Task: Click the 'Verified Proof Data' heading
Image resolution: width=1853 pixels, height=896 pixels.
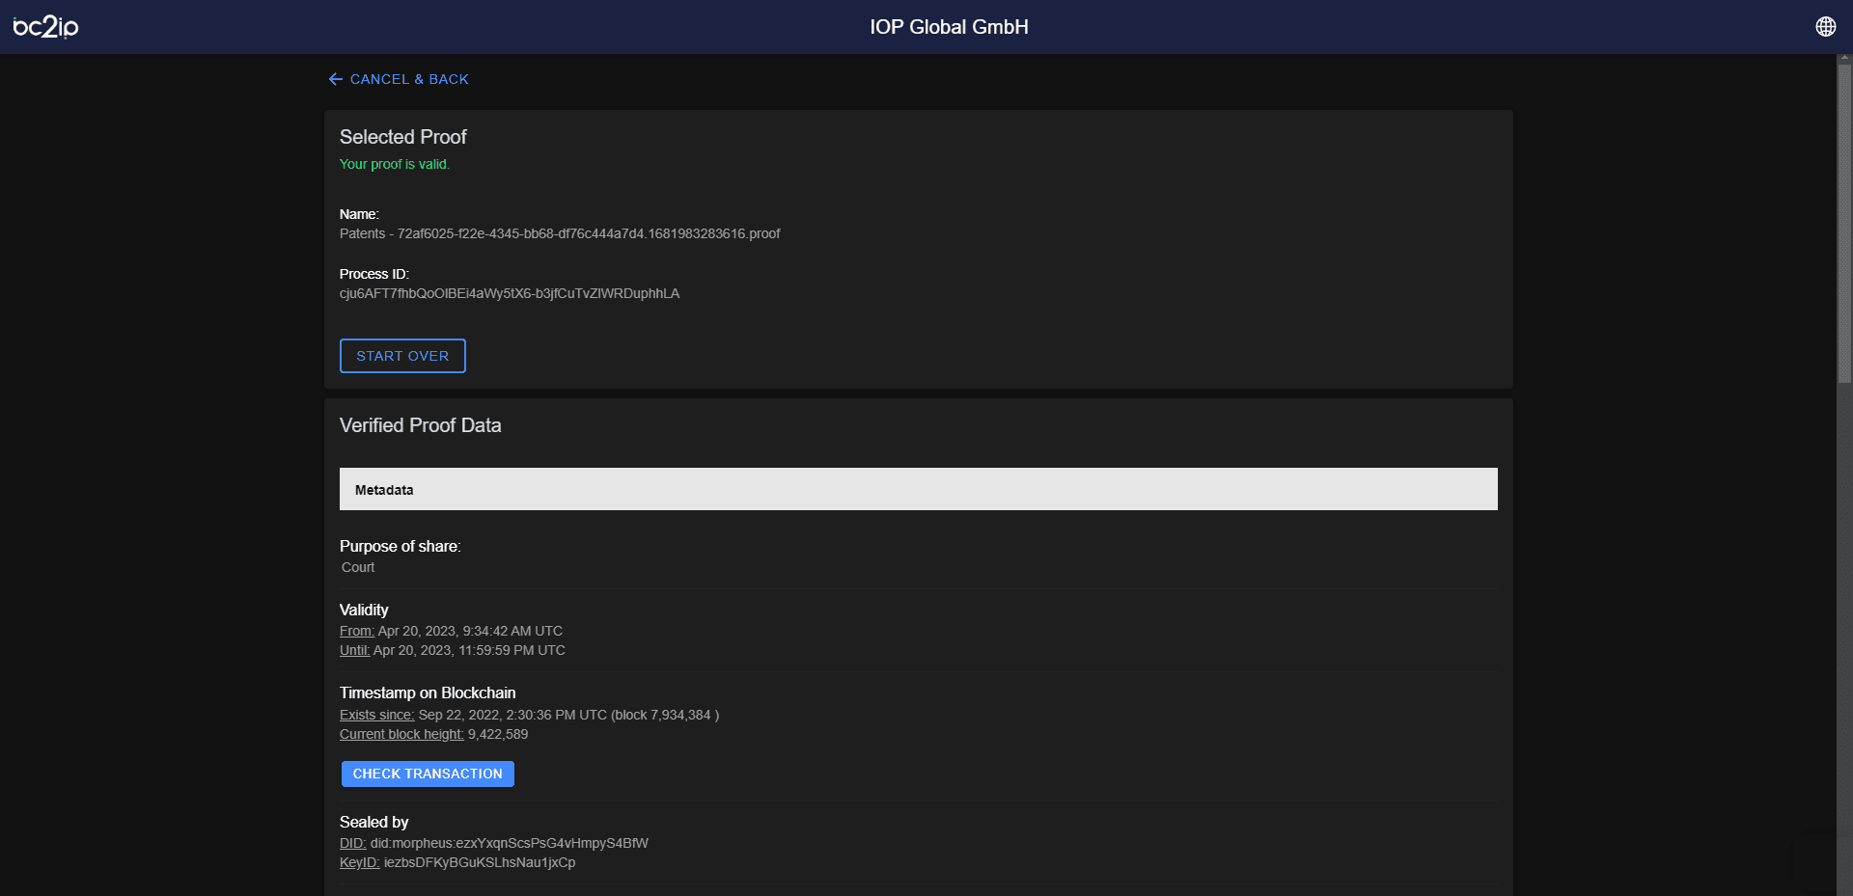Action: [420, 425]
